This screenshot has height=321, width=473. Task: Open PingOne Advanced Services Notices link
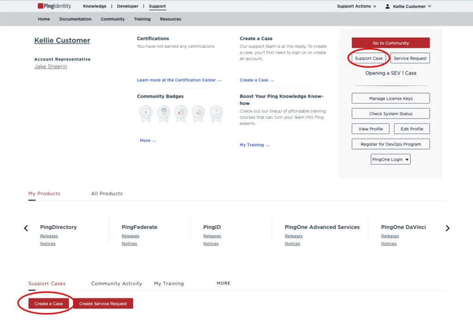tap(292, 244)
